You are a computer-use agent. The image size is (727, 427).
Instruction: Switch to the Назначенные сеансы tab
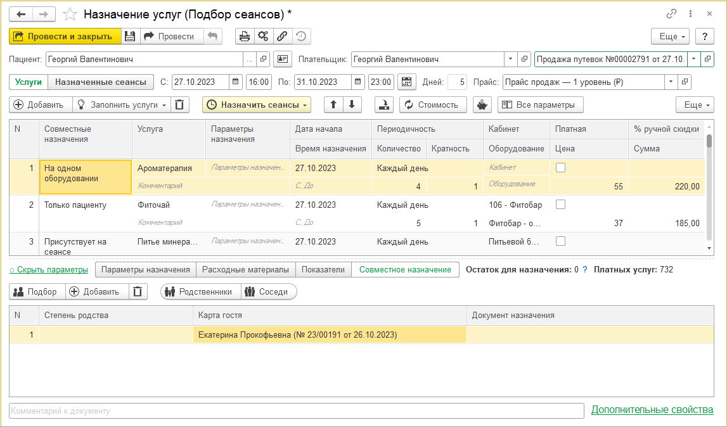tap(101, 82)
